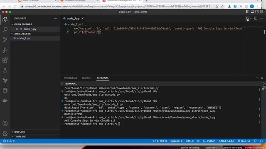
Task: Run the Python file with play button
Action: 247,18
